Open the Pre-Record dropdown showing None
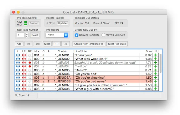The image size is (180, 115). point(57,35)
